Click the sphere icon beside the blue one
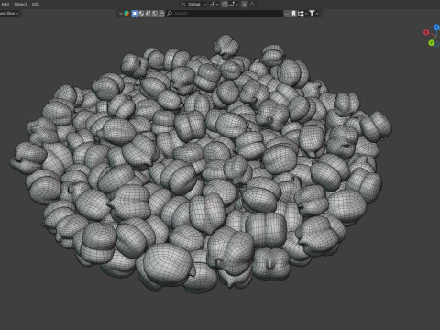Image resolution: width=440 pixels, height=330 pixels. [x=141, y=14]
